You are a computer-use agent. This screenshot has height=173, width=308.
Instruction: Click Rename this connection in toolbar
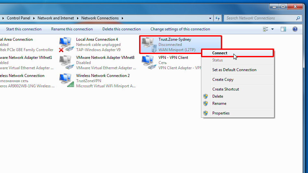click(x=72, y=29)
